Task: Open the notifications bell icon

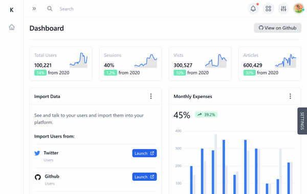Action: tap(253, 9)
